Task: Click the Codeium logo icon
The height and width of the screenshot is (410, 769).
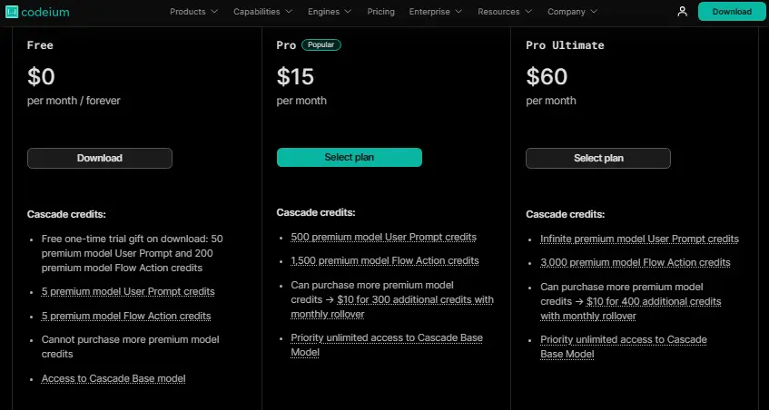Action: tap(12, 12)
